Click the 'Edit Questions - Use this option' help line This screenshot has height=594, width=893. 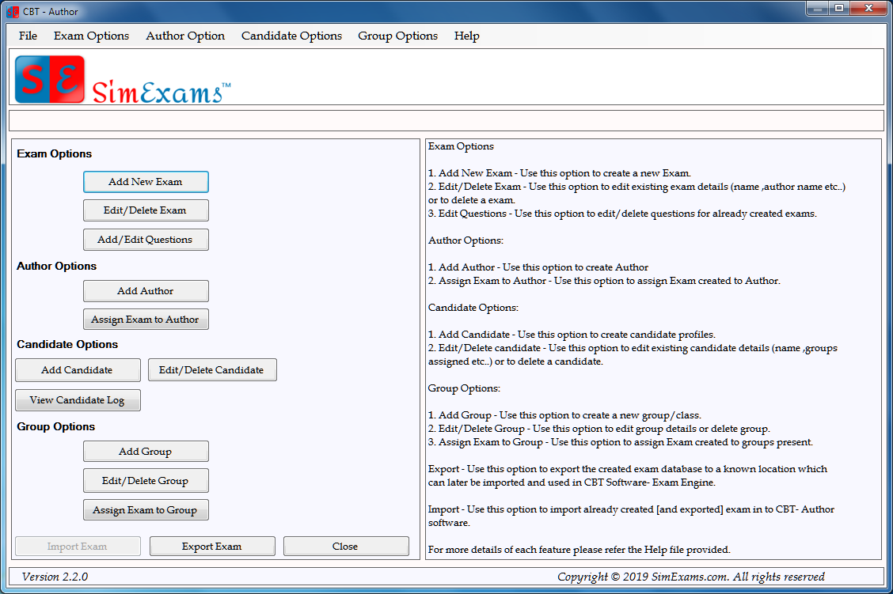622,214
